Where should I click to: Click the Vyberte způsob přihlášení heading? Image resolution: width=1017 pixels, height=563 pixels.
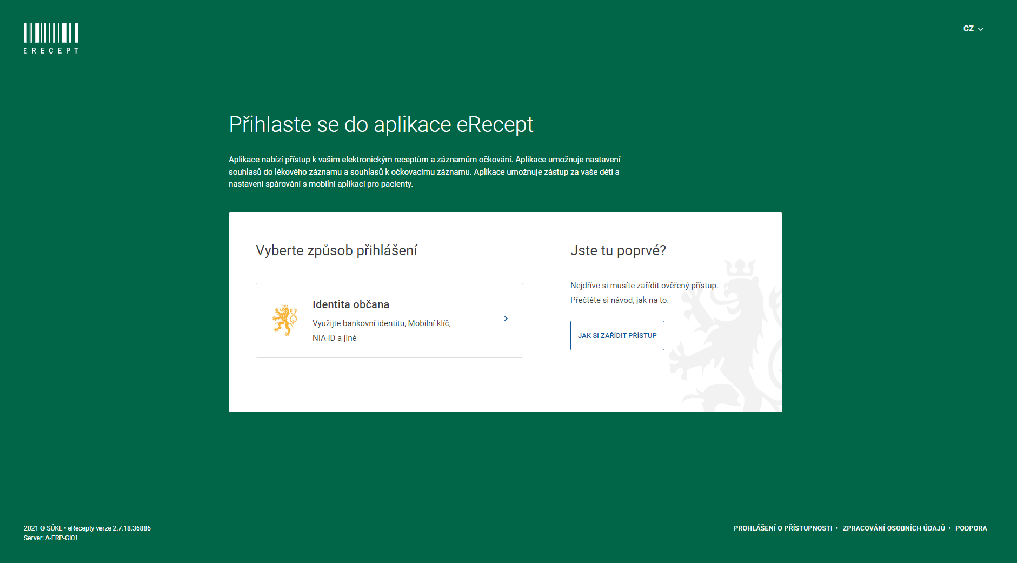point(336,250)
